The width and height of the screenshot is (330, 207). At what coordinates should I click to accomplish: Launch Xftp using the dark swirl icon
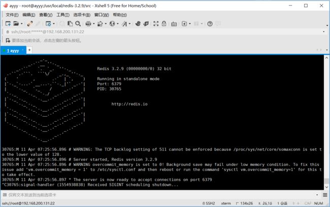coord(138,23)
